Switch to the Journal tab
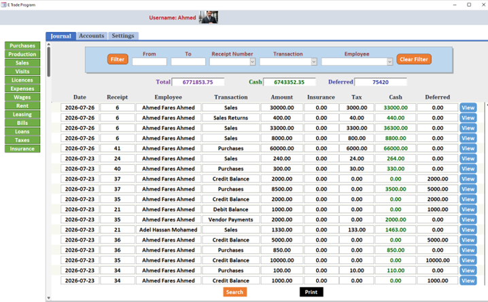Image resolution: width=488 pixels, height=302 pixels. coord(61,36)
